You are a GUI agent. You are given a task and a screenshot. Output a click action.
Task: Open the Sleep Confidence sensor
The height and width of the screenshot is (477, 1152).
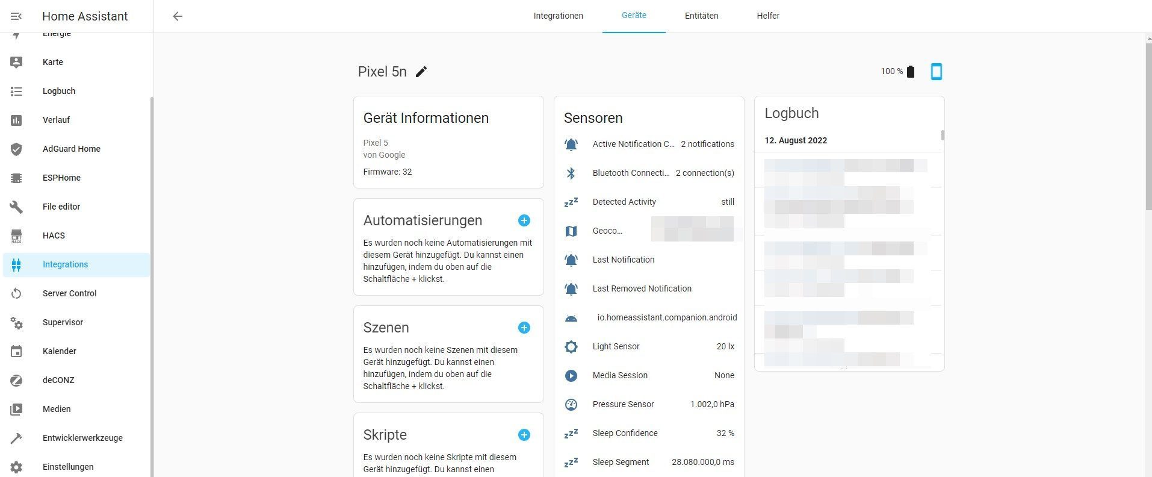(x=649, y=433)
